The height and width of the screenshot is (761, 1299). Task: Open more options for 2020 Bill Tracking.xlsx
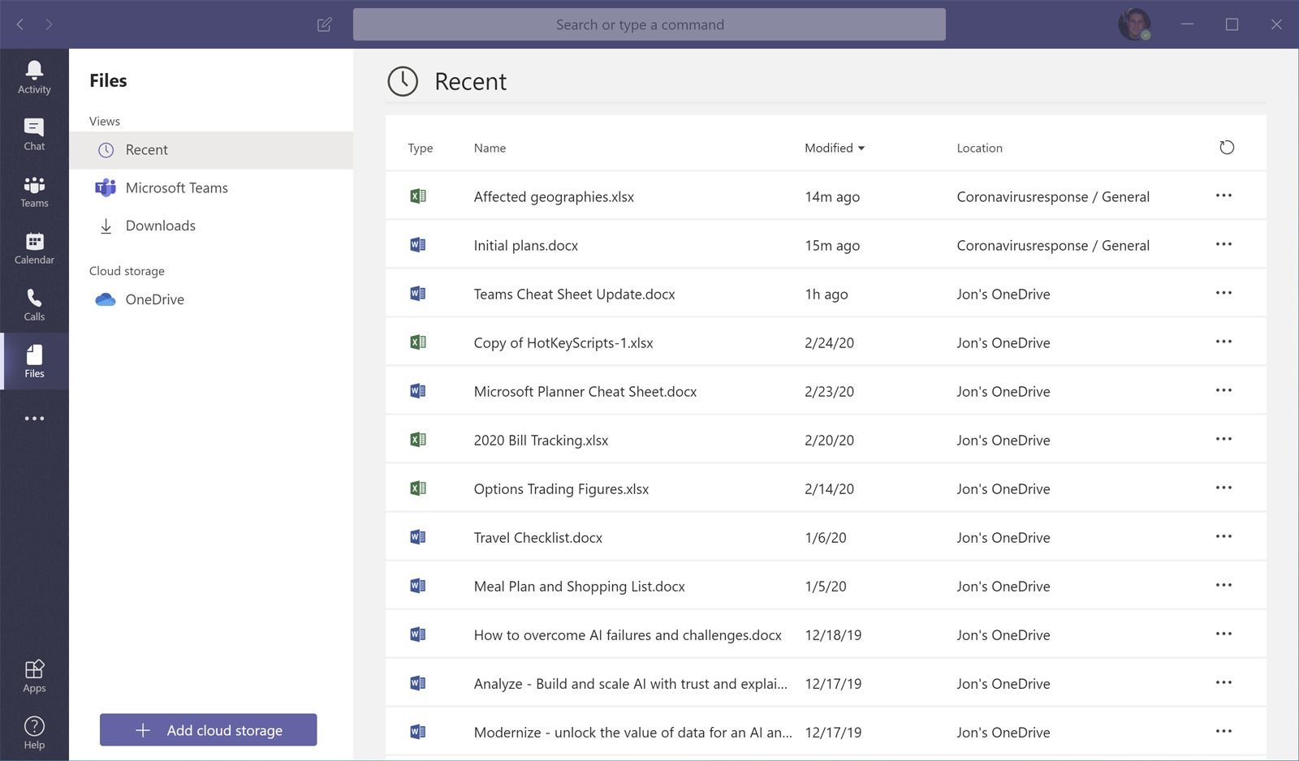pos(1223,439)
